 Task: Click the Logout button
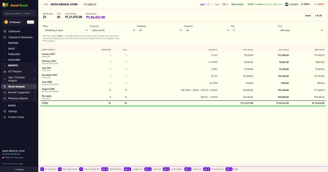point(319,4)
